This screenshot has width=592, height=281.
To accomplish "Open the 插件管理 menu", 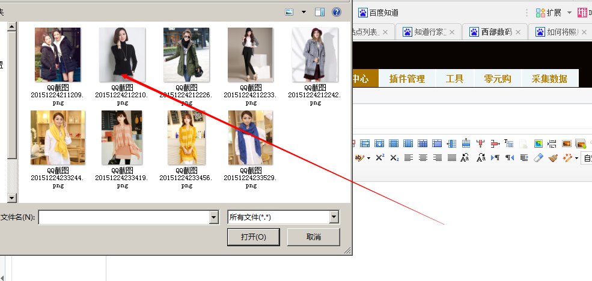I will click(x=407, y=79).
